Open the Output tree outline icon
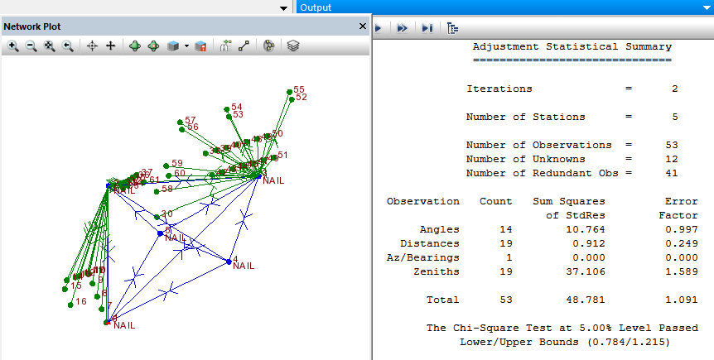 click(x=452, y=28)
